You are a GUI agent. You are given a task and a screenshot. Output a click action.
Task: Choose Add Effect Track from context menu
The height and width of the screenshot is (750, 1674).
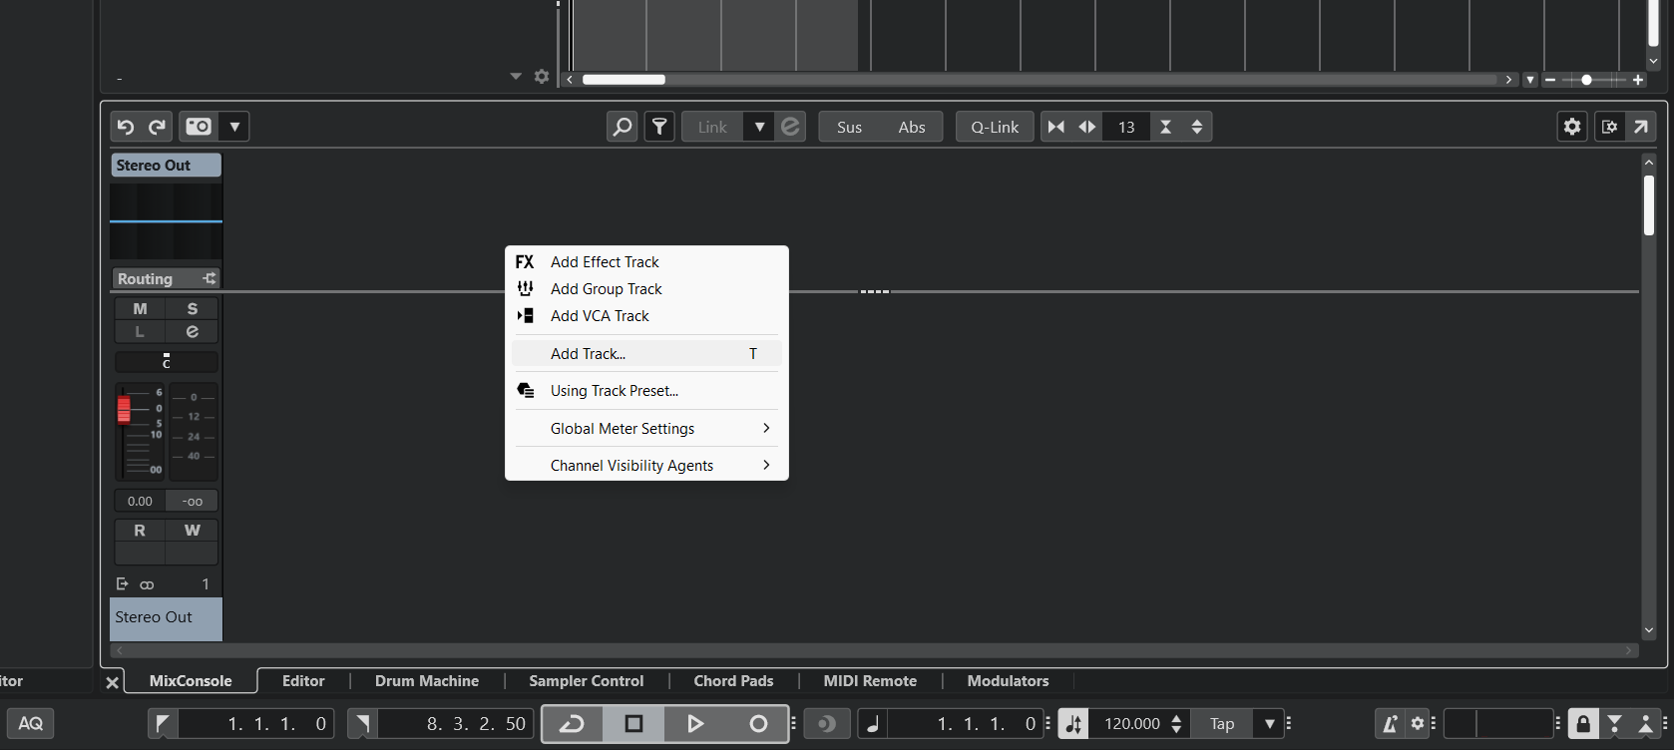click(x=646, y=262)
